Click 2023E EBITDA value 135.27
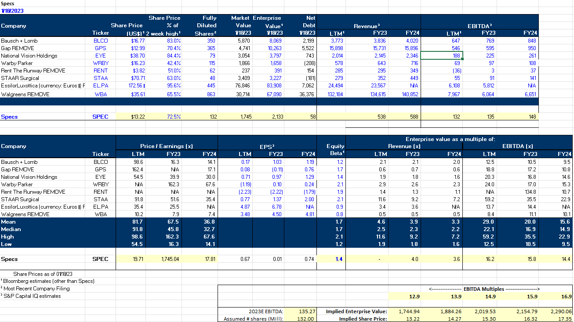This screenshot has height=322, width=574. click(306, 311)
